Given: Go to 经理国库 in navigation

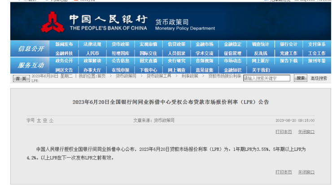Looking at the screenshot, I should pyautogui.click(x=120, y=53).
